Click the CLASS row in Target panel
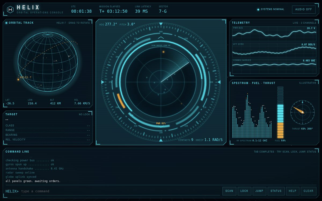 pos(48,125)
